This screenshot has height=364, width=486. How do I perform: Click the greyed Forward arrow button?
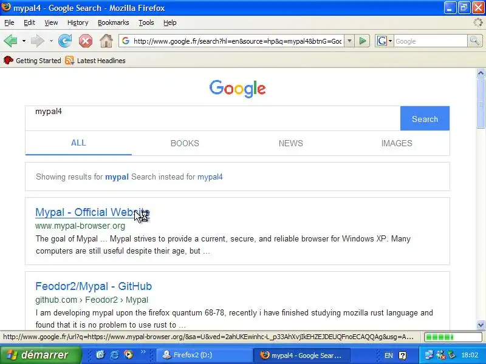[38, 41]
